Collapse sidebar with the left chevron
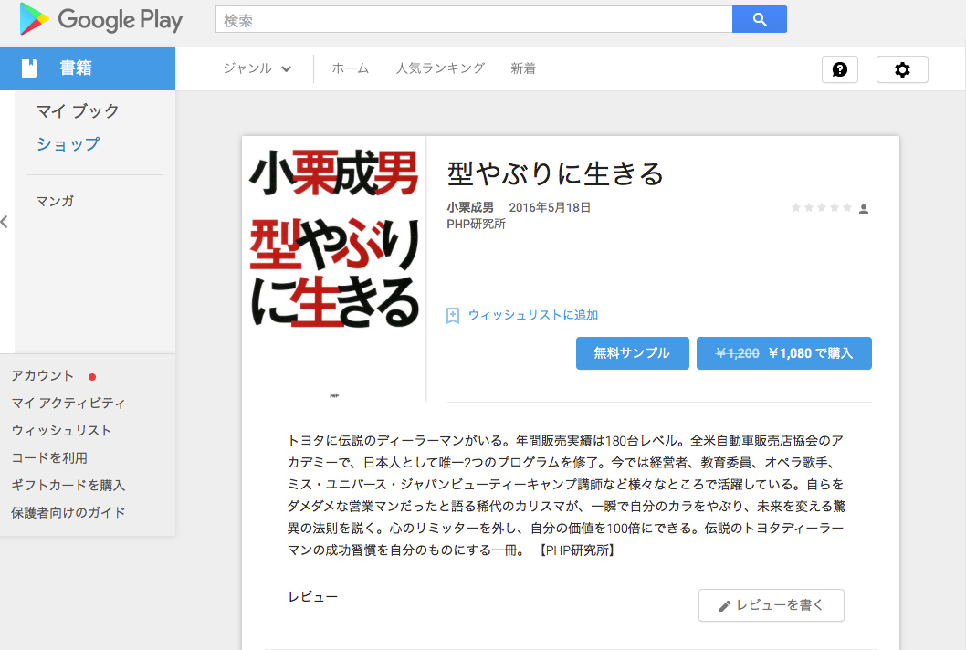 coord(5,222)
